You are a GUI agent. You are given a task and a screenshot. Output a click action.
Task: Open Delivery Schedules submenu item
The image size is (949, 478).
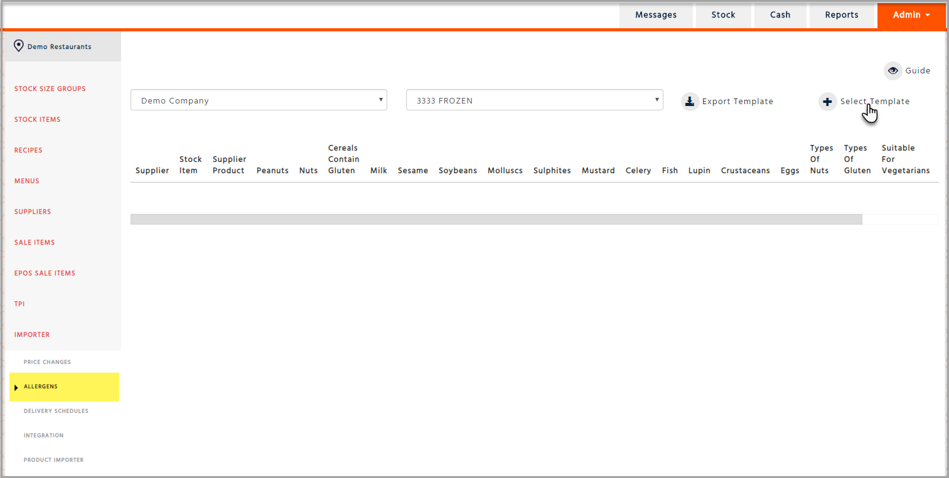[x=56, y=411]
